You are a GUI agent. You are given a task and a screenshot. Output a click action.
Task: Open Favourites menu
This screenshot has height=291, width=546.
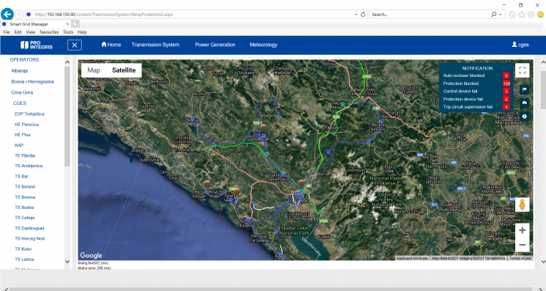(49, 32)
